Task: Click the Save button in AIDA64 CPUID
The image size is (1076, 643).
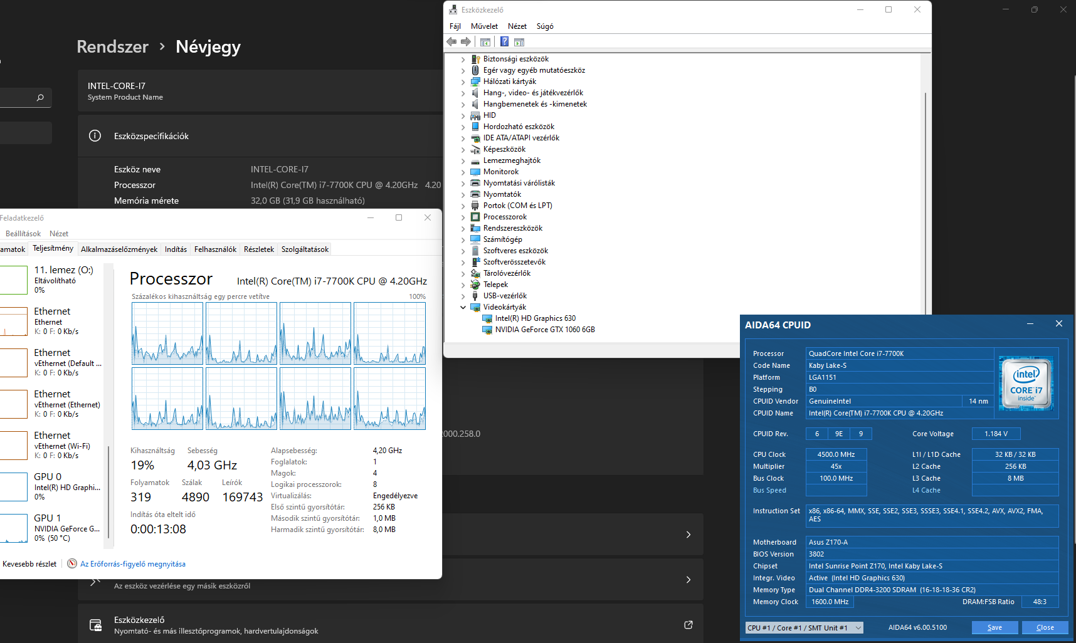Action: coord(994,627)
